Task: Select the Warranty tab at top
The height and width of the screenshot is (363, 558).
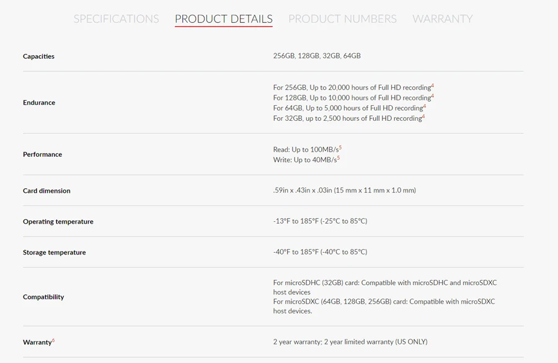Action: (442, 19)
